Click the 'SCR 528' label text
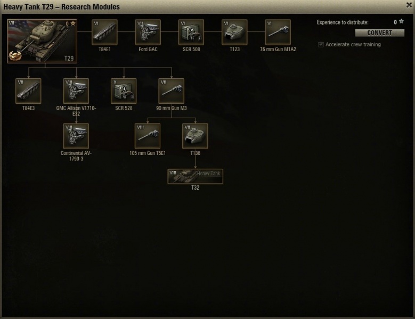Viewport: 415px width, 319px height. pos(124,108)
